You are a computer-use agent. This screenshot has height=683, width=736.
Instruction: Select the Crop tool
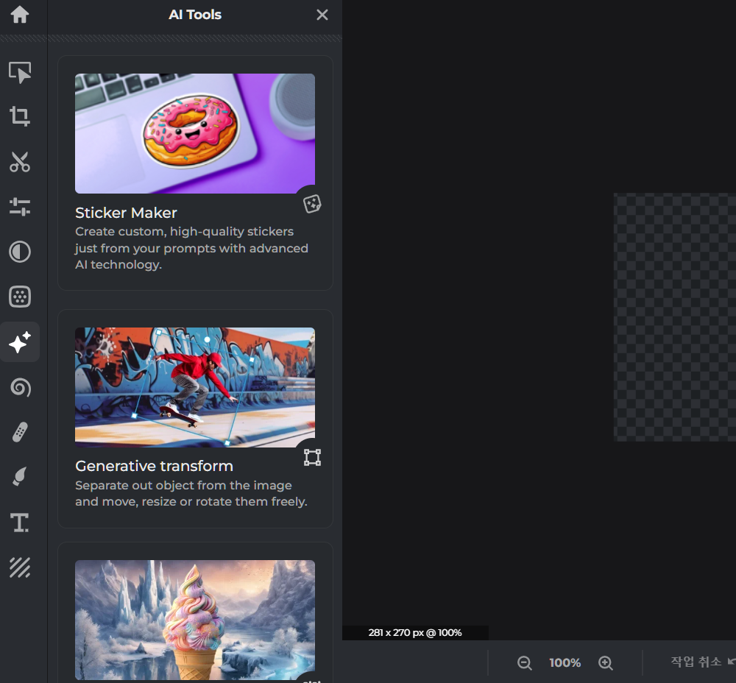20,116
